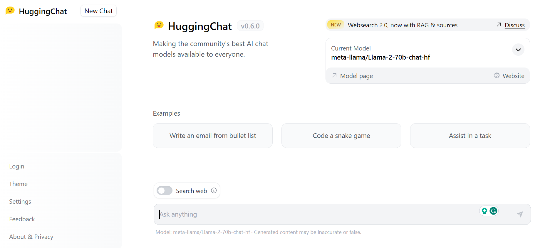The image size is (560, 248).
Task: Expand the Current Model chevron dropdown
Action: coord(518,50)
